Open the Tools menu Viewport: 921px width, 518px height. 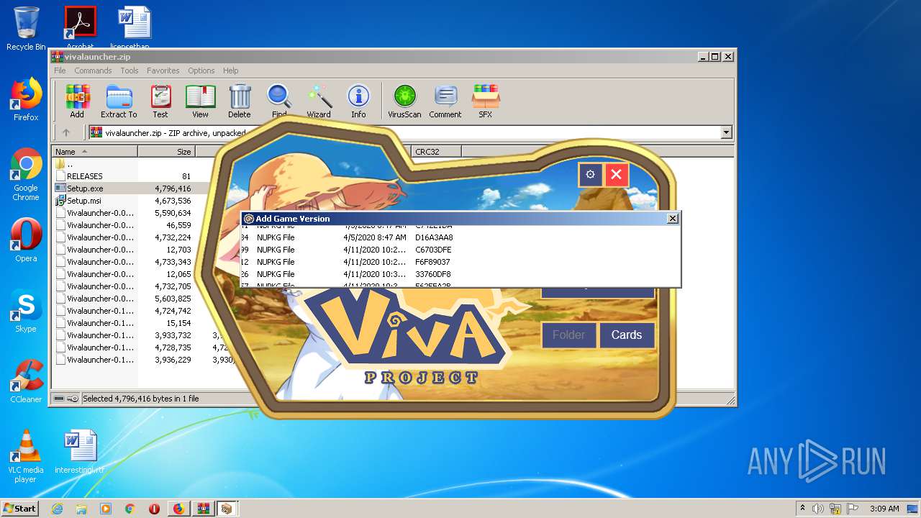pos(130,71)
